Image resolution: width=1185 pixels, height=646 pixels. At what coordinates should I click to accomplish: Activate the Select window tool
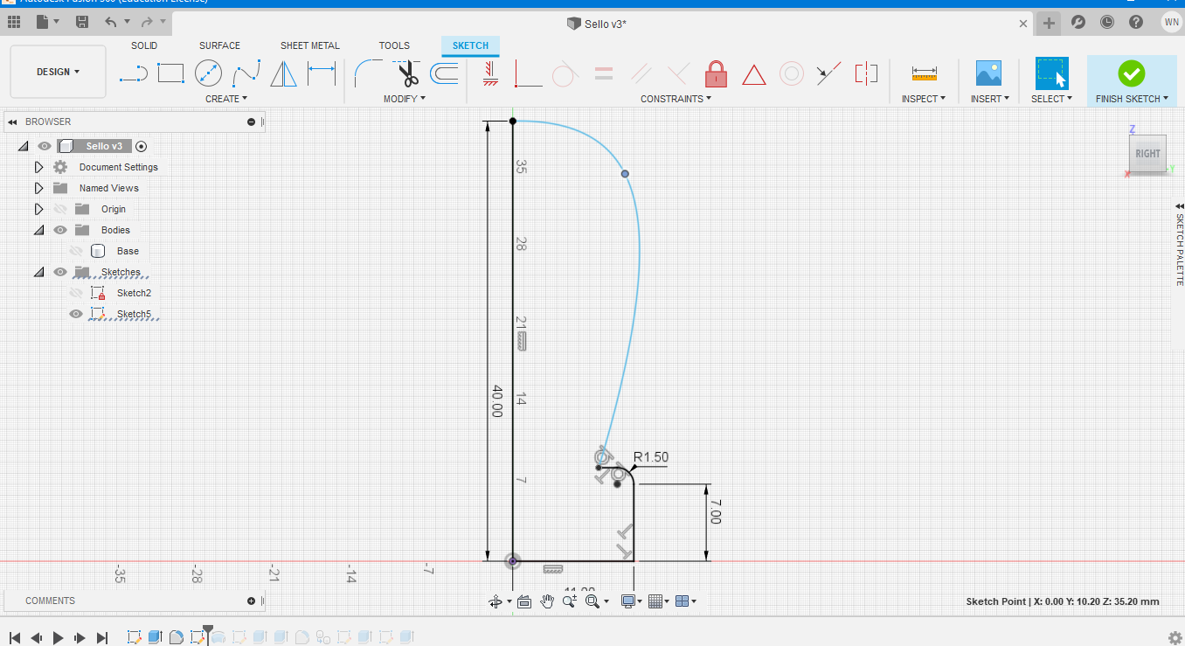[x=1051, y=74]
